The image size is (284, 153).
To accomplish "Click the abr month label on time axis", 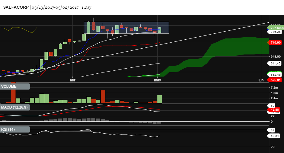I will 73,80.
